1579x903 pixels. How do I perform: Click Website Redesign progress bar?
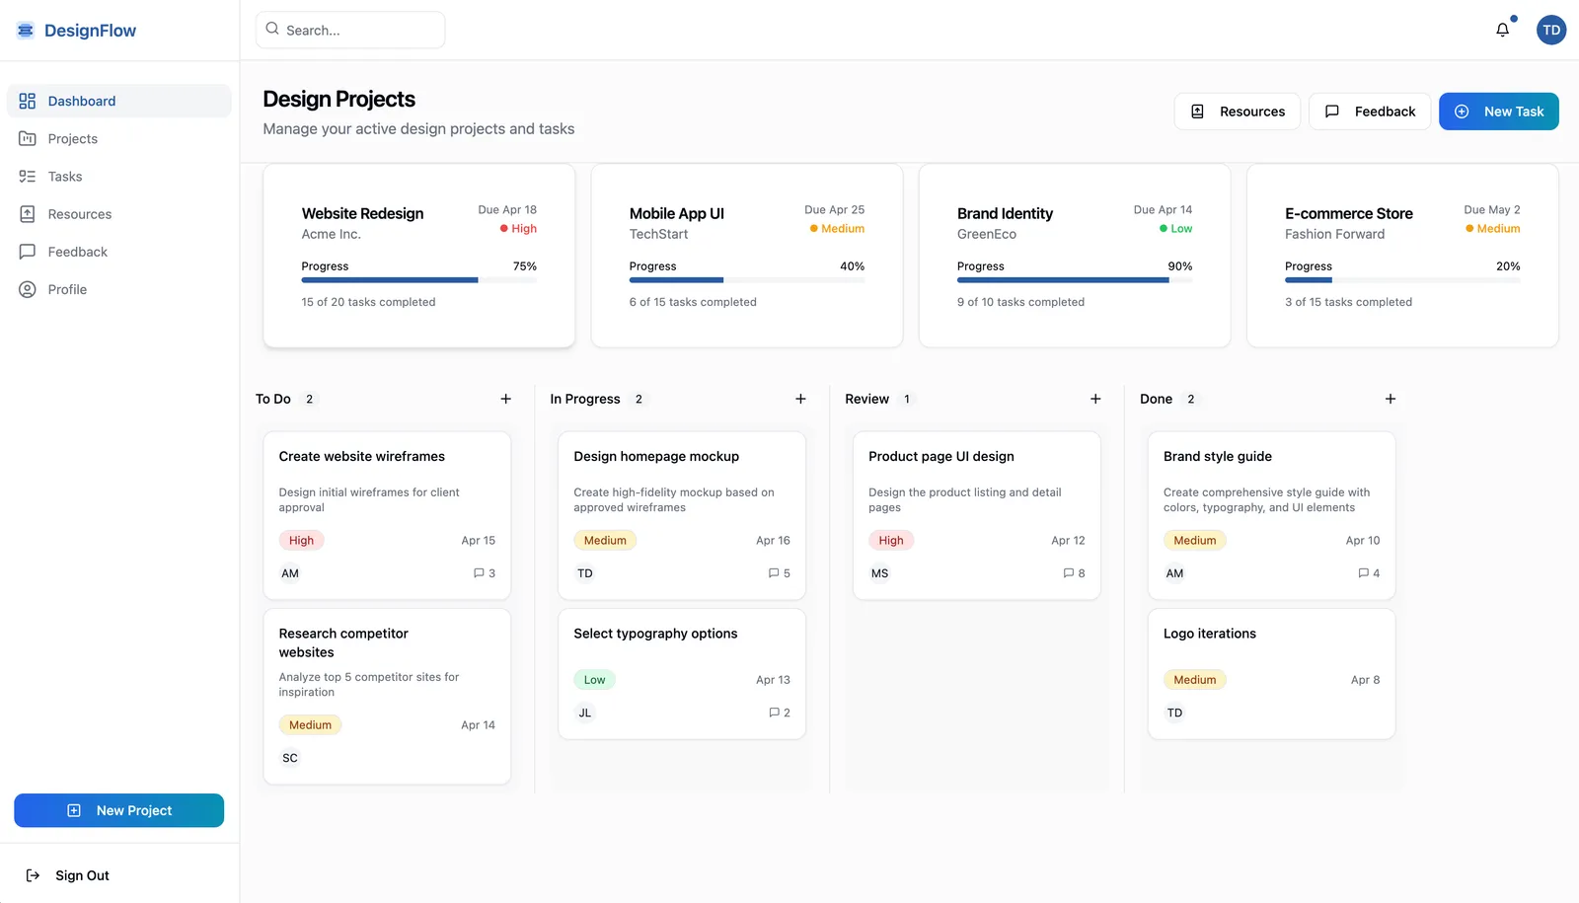(x=419, y=280)
